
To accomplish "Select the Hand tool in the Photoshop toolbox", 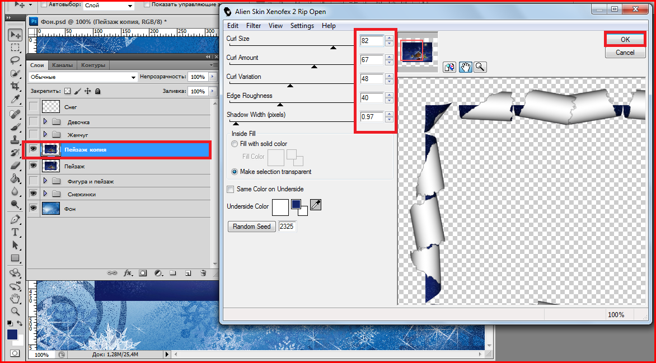I will click(x=16, y=298).
